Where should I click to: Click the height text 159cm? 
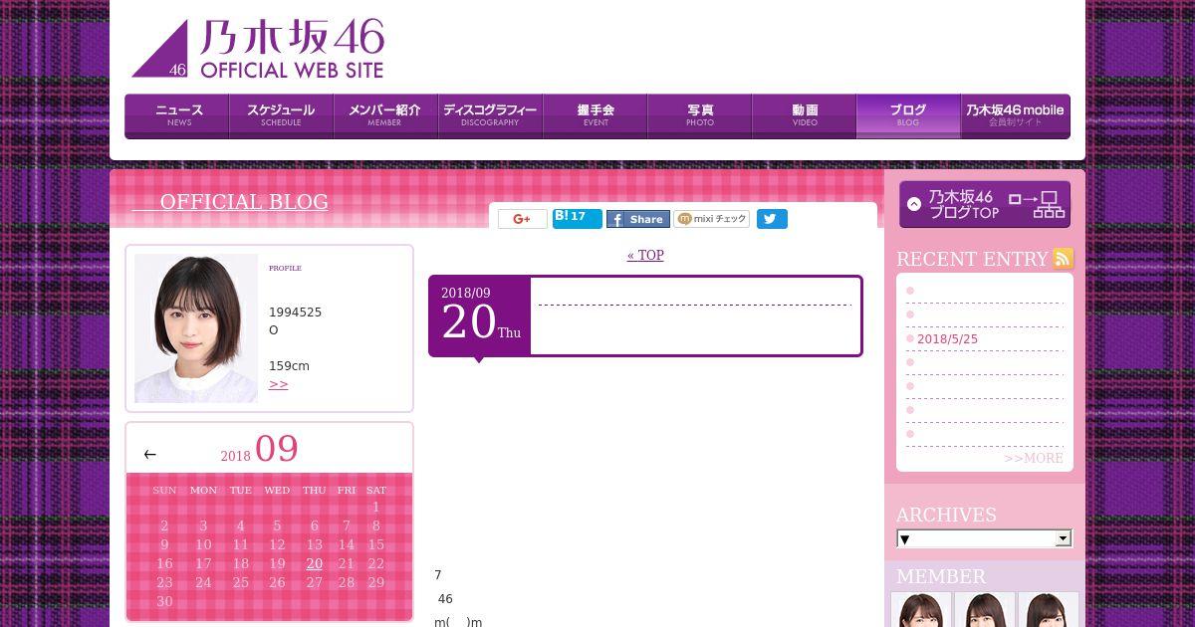coord(289,366)
